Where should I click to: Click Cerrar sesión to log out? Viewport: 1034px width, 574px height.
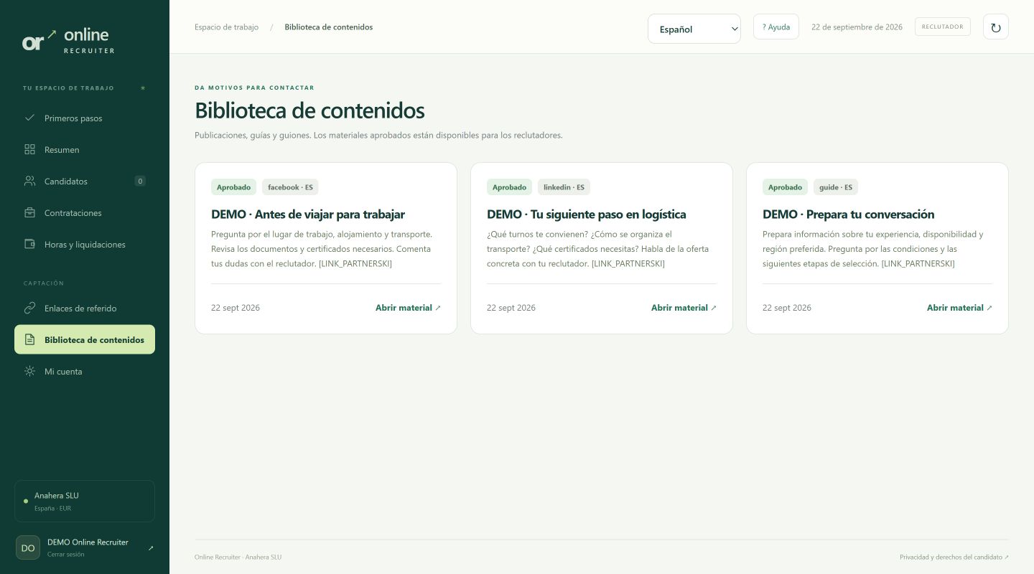[65, 555]
